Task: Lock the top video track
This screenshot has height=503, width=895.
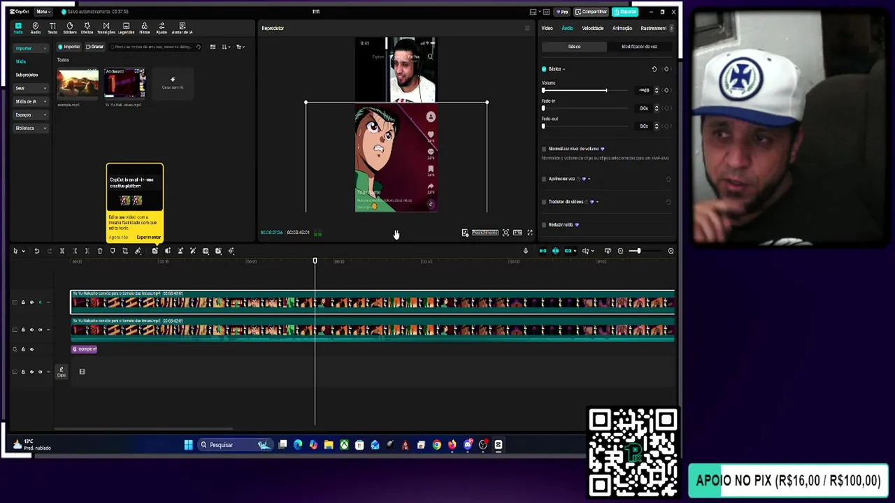Action: 22,302
